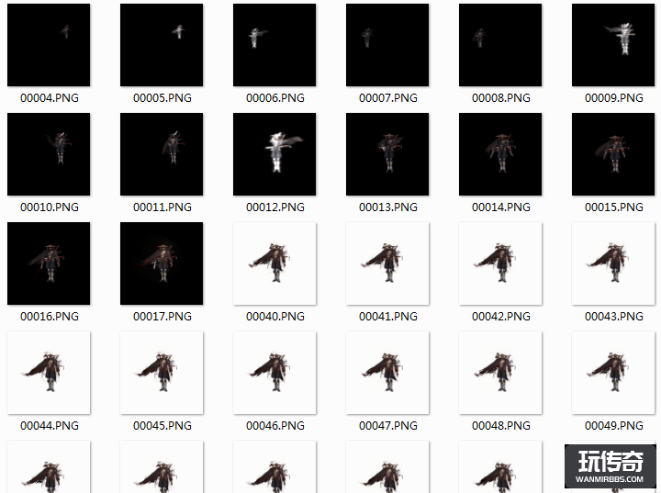Click the file name label 00012.PNG
Viewport: 661px width, 493px height.
[x=275, y=207]
